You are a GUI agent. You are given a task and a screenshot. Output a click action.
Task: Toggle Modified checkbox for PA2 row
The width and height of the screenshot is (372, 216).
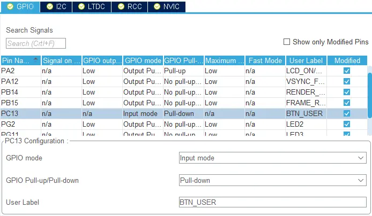point(347,71)
